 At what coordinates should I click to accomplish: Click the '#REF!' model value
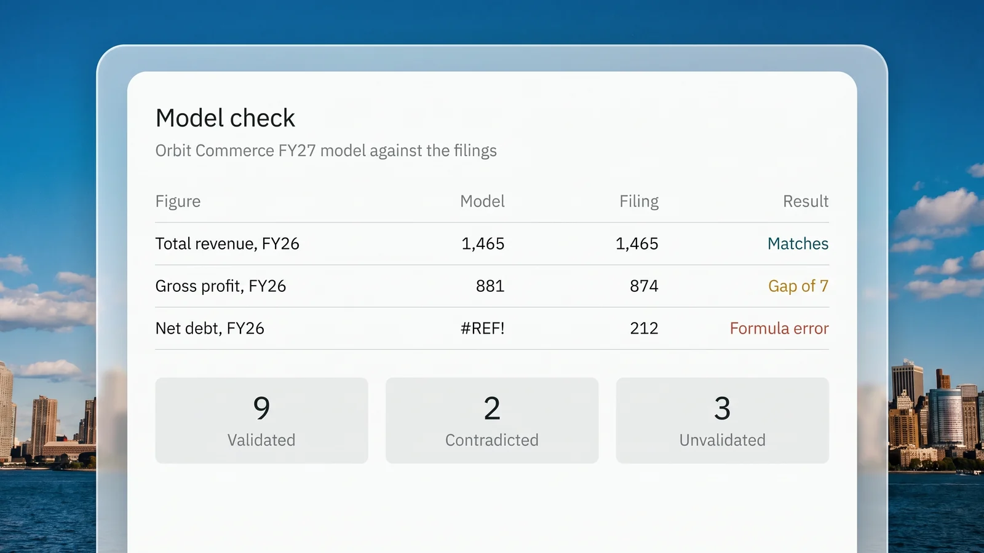click(482, 329)
